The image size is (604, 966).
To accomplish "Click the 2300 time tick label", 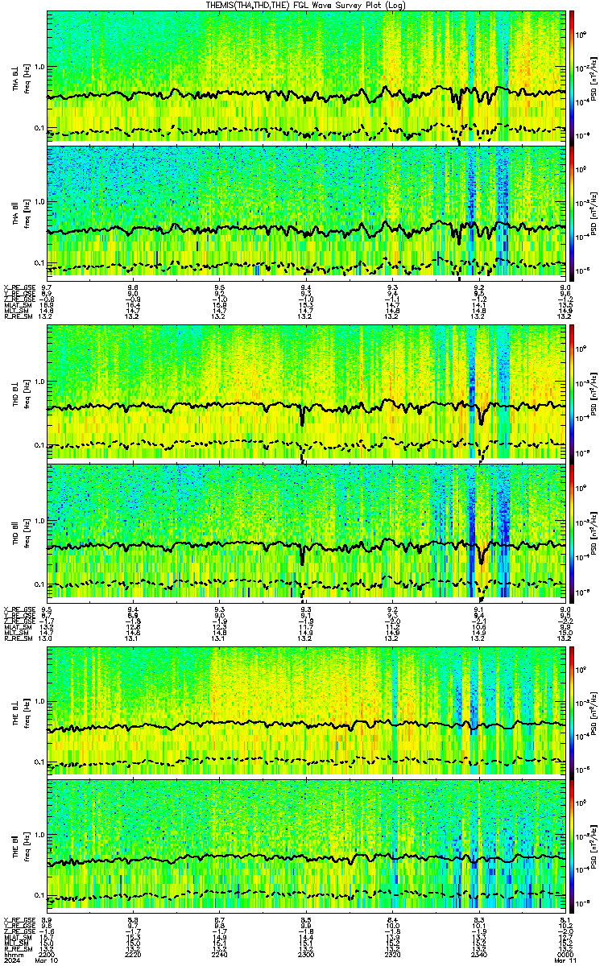I will (x=305, y=954).
